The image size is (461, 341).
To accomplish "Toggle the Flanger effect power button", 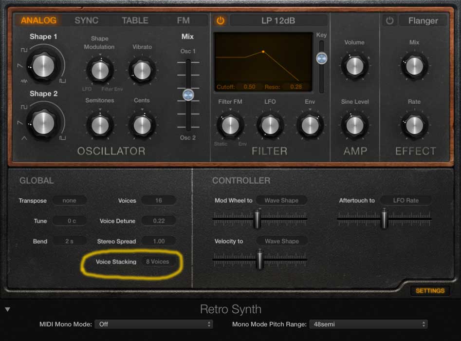I will coord(389,20).
